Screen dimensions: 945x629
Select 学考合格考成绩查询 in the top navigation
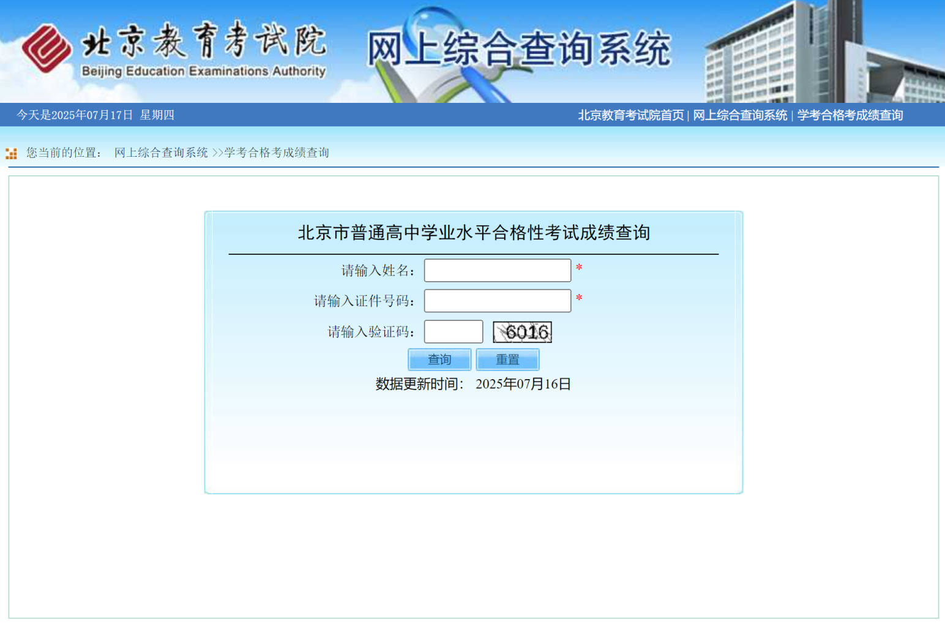[x=850, y=115]
